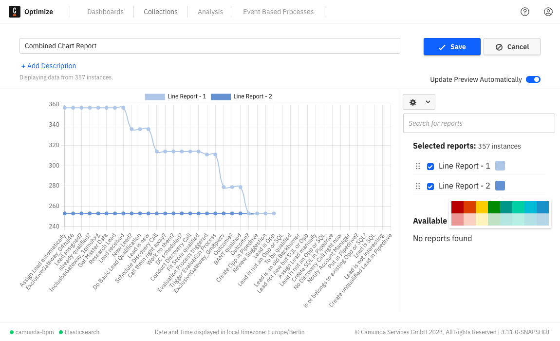Pick the orange palette color
This screenshot has width=560, height=341.
(469, 208)
